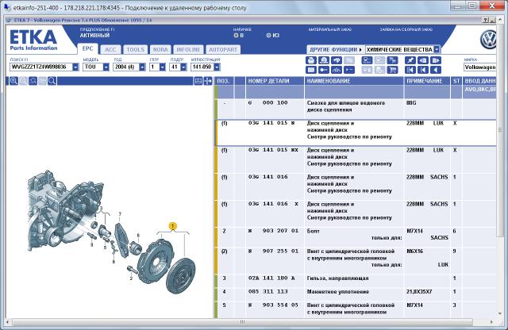Click the disc icon next to the print icon

(323, 60)
